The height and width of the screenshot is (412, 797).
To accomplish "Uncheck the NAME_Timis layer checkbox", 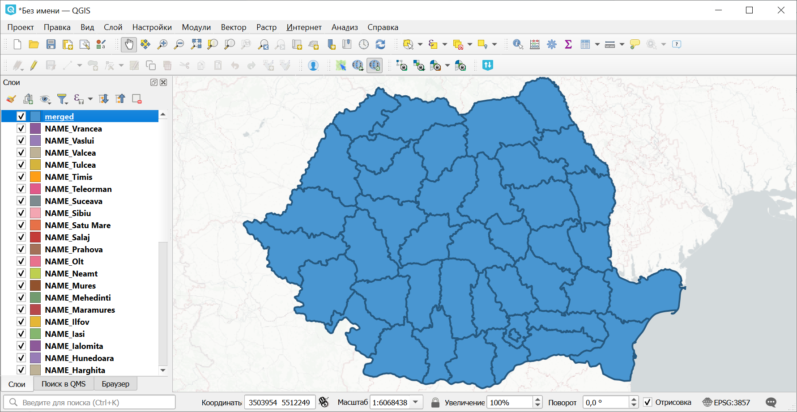I will click(21, 177).
